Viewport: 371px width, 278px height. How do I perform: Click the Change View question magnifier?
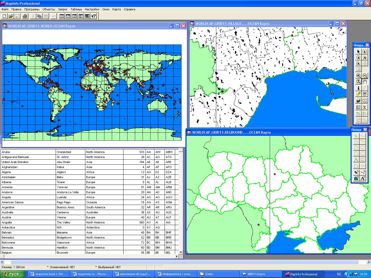358,82
